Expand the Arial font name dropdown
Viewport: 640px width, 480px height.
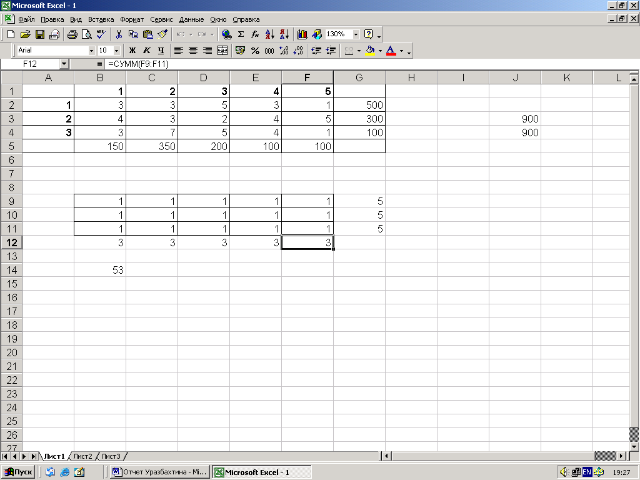(91, 51)
